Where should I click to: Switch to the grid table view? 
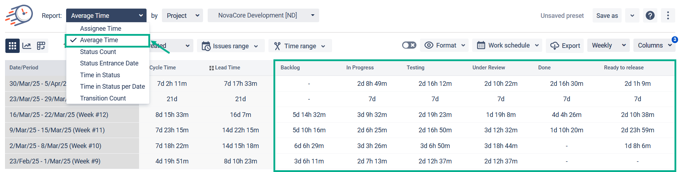(13, 46)
